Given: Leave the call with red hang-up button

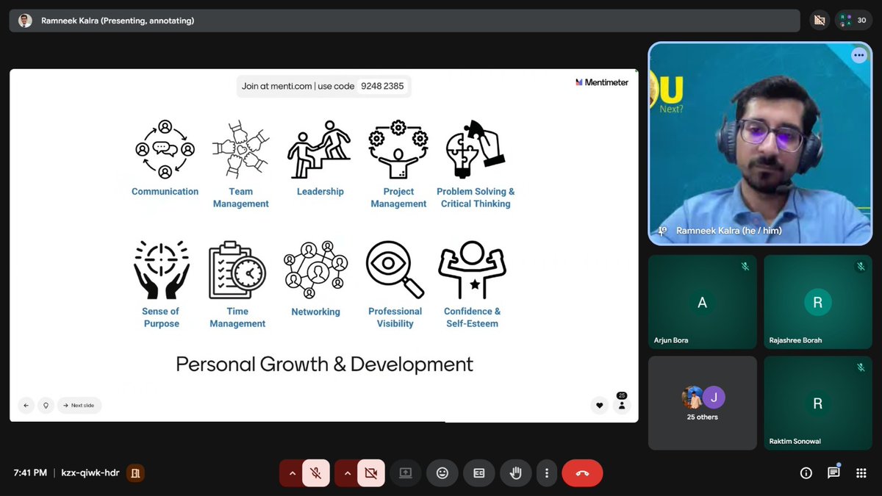Looking at the screenshot, I should 582,473.
